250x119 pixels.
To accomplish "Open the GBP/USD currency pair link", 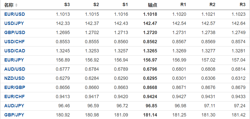I will [x=15, y=33].
